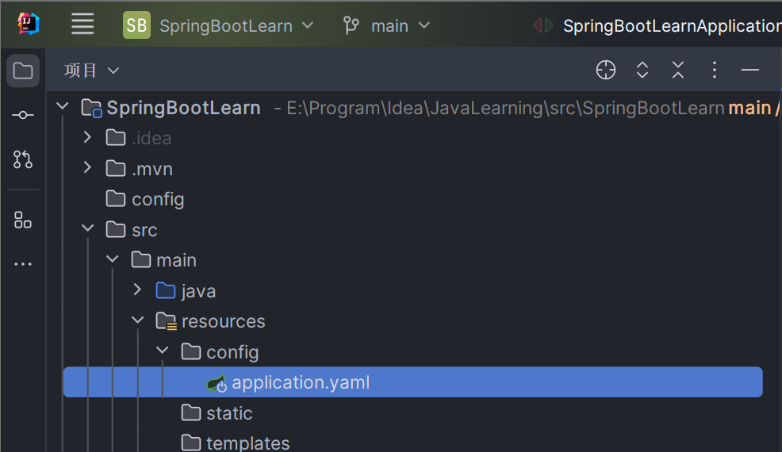This screenshot has height=452, width=782.
Task: Open the hamburger main menu
Action: point(82,24)
